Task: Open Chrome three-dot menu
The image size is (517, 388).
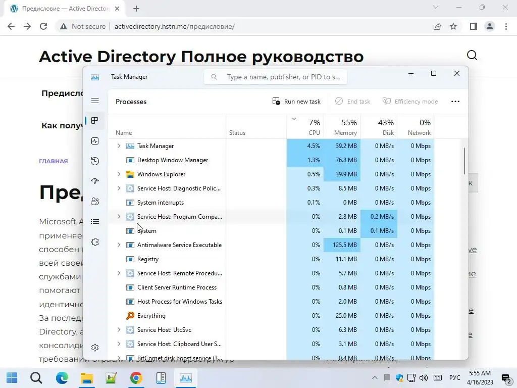Action: coord(506,26)
